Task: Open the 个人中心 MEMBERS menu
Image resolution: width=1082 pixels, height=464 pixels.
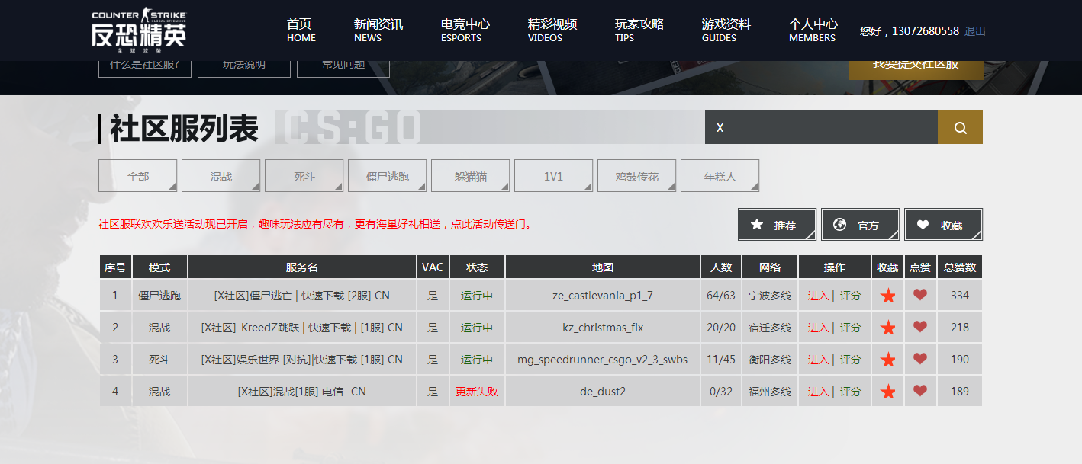Action: tap(812, 30)
